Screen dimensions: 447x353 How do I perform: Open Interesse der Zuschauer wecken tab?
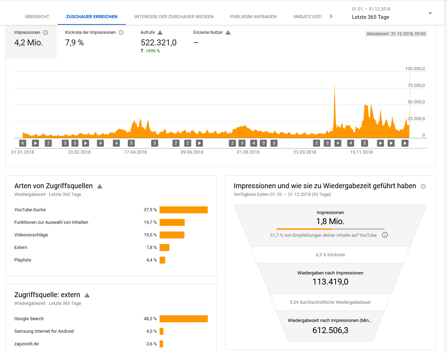(x=174, y=17)
